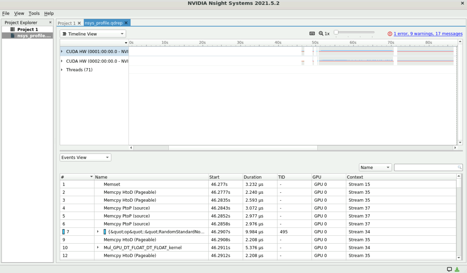The height and width of the screenshot is (273, 467).
Task: Click the Project 1 tree icon
Action: [x=12, y=29]
